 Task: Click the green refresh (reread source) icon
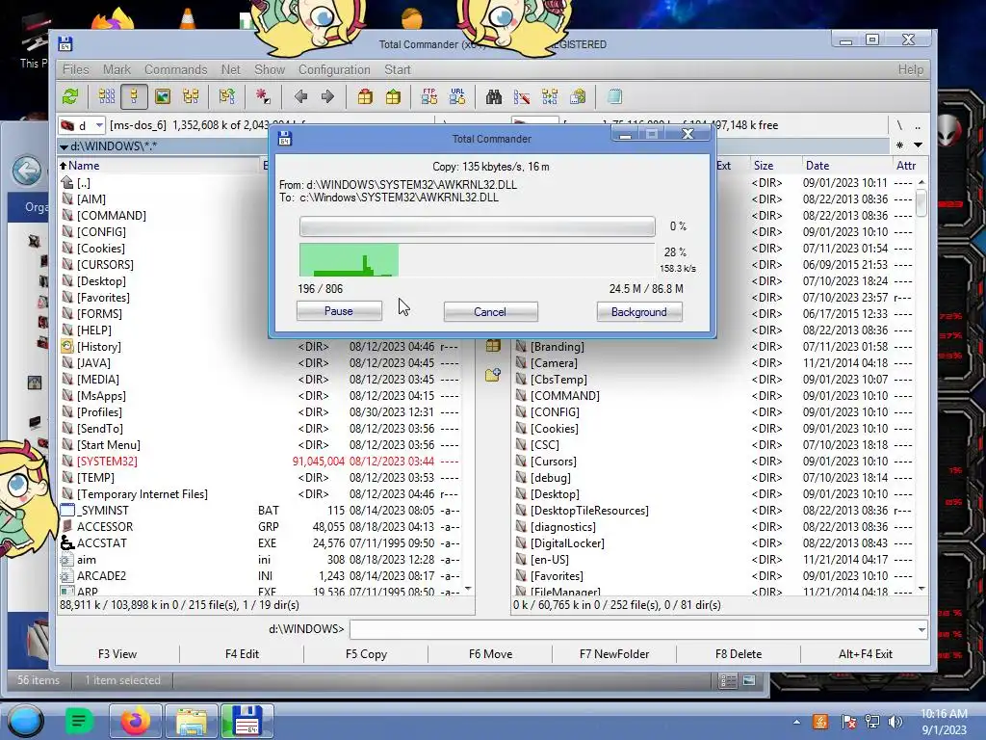pos(70,97)
